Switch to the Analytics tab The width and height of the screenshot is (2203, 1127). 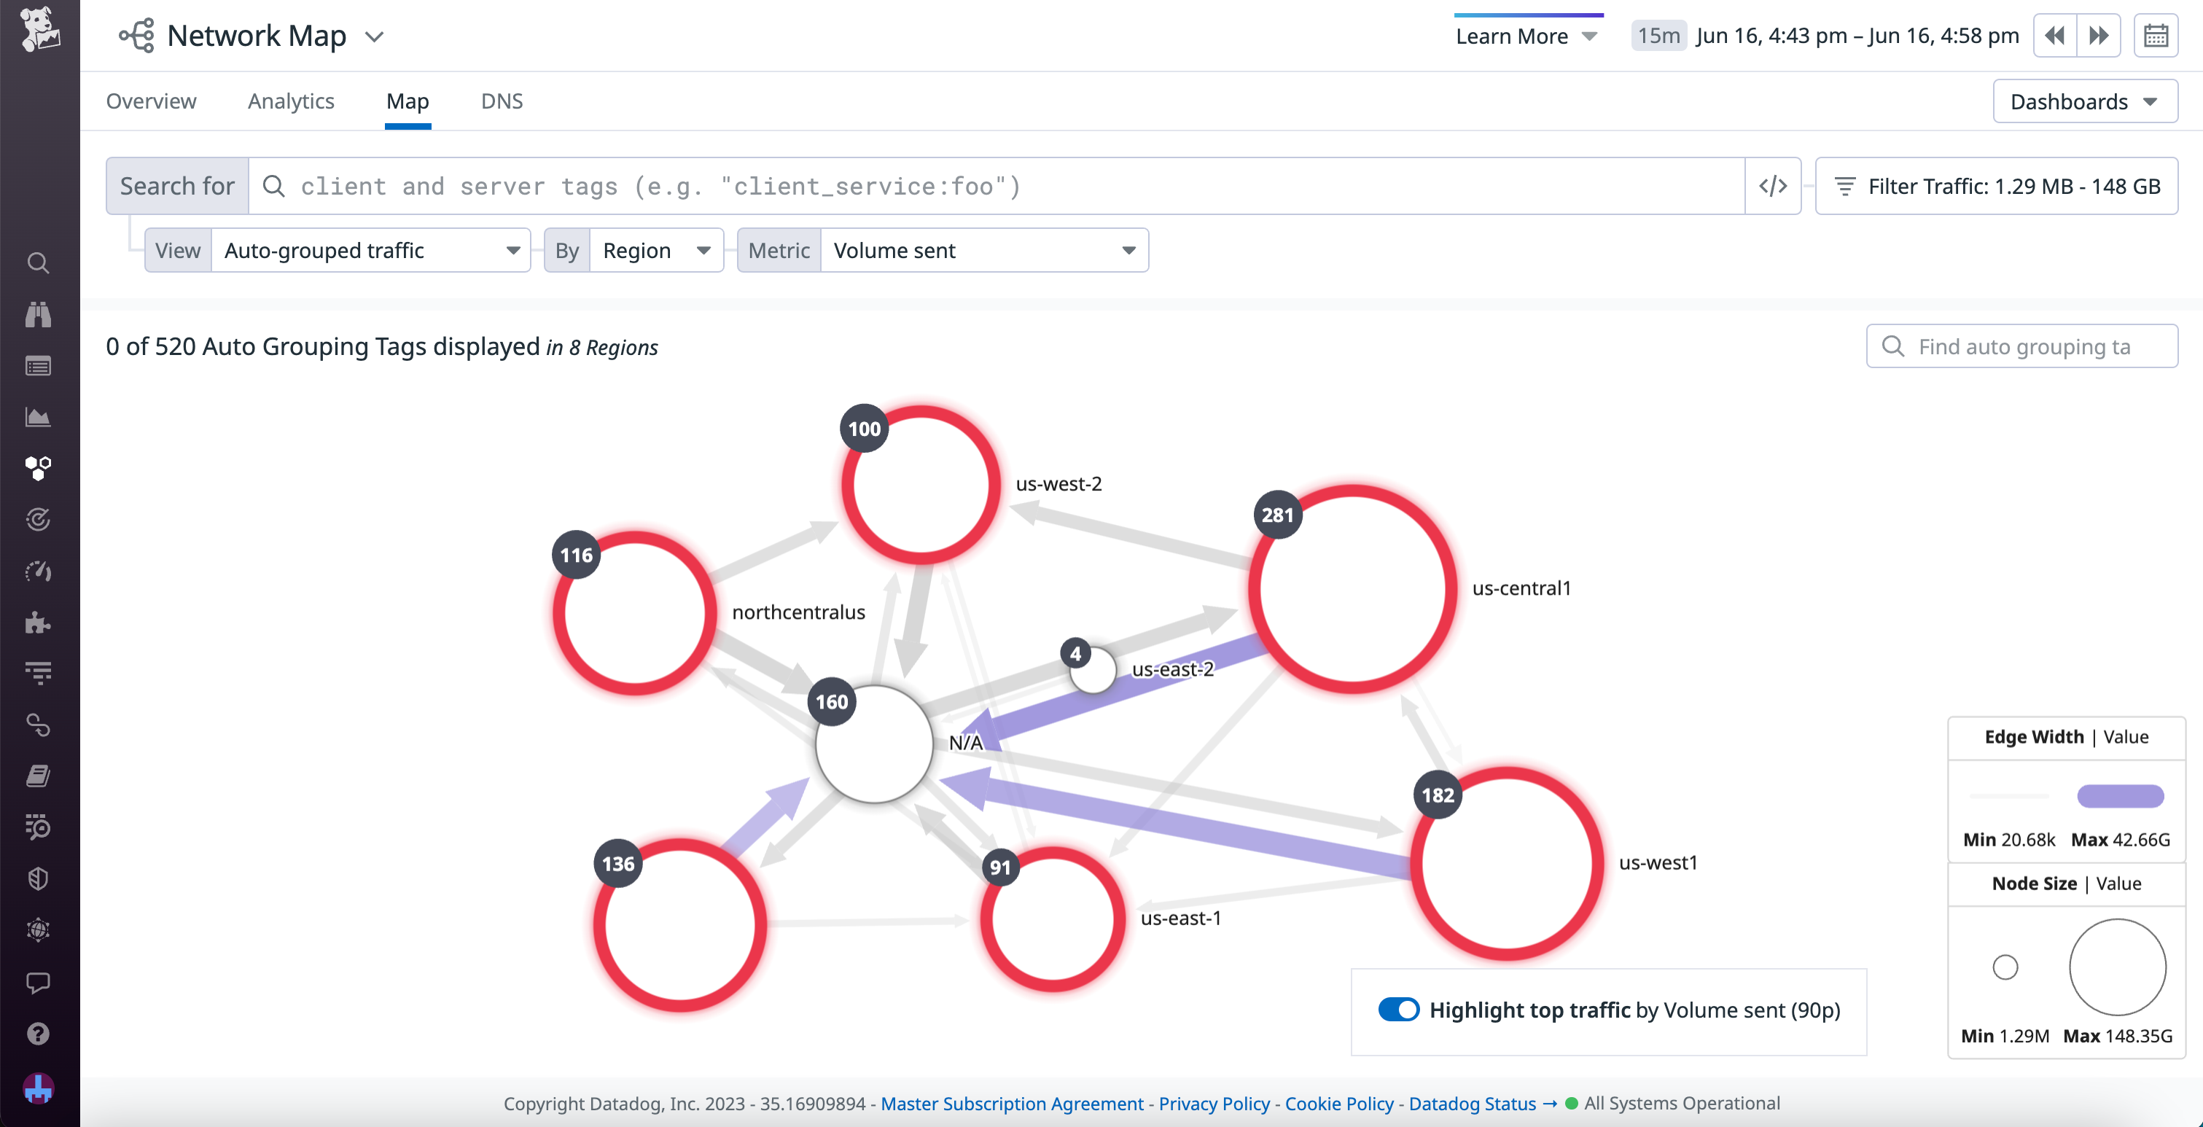(290, 101)
